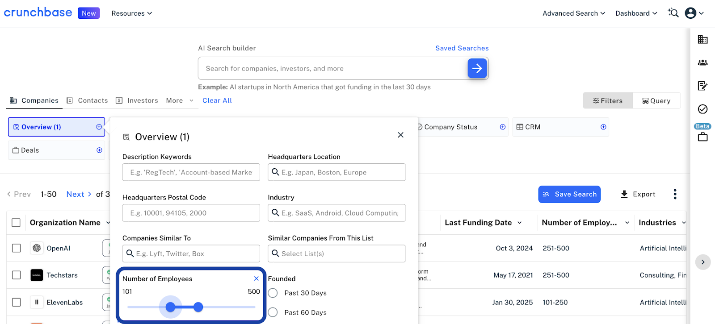This screenshot has width=715, height=324.
Task: Switch to the Companies tab
Action: (x=34, y=100)
